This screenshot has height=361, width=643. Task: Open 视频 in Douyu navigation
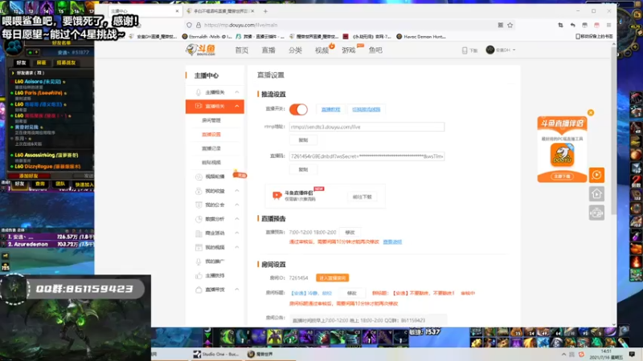(x=321, y=51)
